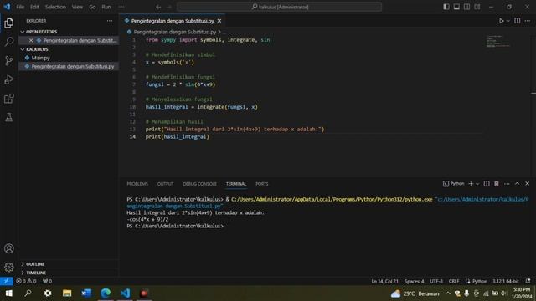Toggle the bottom panel visibility

[456, 7]
